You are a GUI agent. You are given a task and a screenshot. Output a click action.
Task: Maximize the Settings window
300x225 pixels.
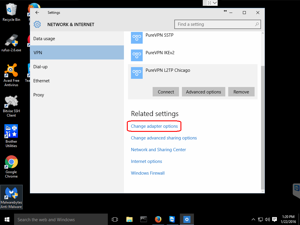[x=244, y=12]
